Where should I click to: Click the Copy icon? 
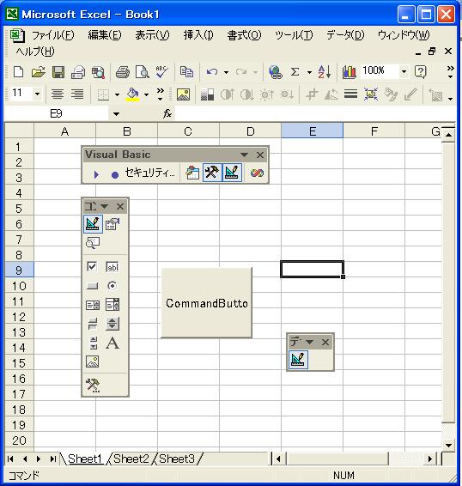point(186,72)
